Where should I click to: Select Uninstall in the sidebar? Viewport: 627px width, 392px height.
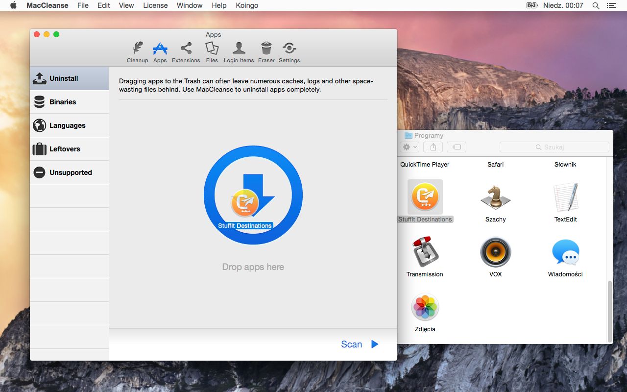69,78
